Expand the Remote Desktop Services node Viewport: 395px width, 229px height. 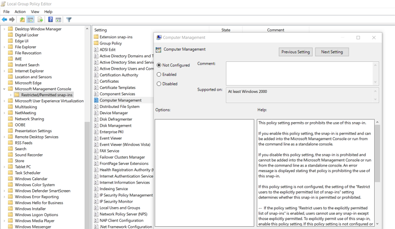pos(5,137)
